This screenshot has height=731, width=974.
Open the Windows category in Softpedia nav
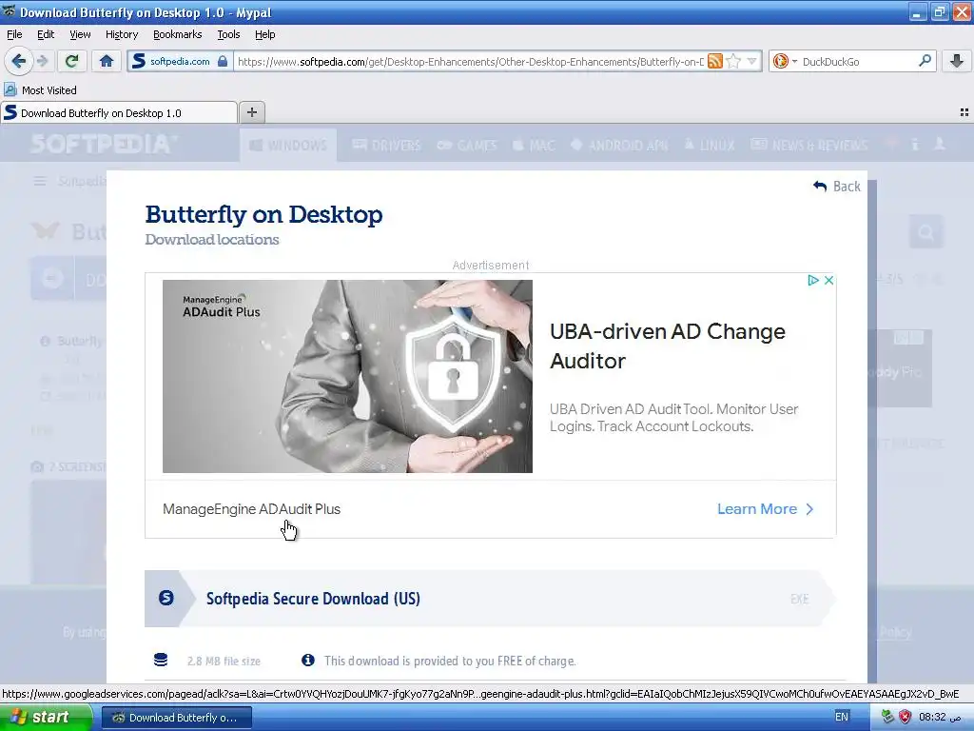click(288, 146)
